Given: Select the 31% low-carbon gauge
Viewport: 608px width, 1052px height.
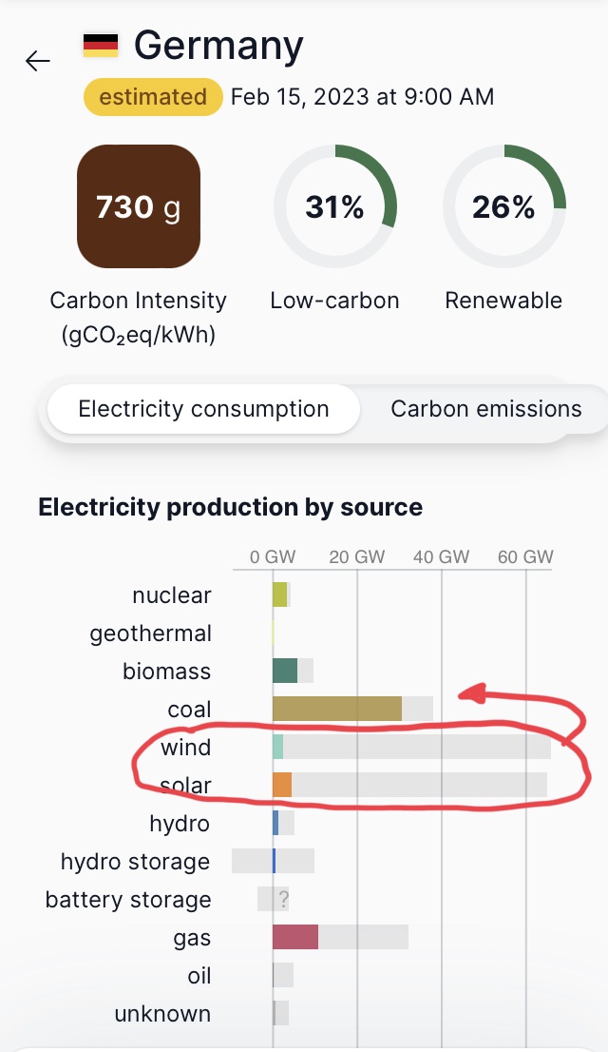Looking at the screenshot, I should pyautogui.click(x=335, y=206).
